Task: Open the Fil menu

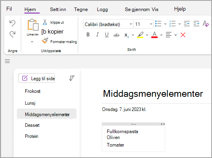Action: click(9, 9)
